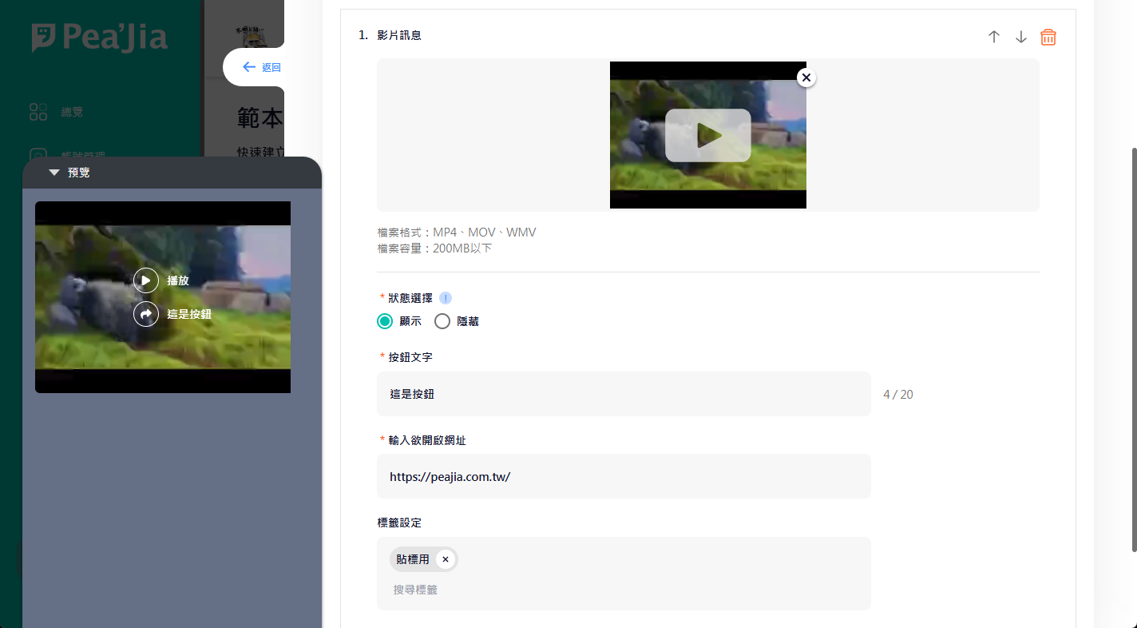The height and width of the screenshot is (628, 1137).
Task: Click the URL field with peajia.com.tw
Action: [x=623, y=476]
